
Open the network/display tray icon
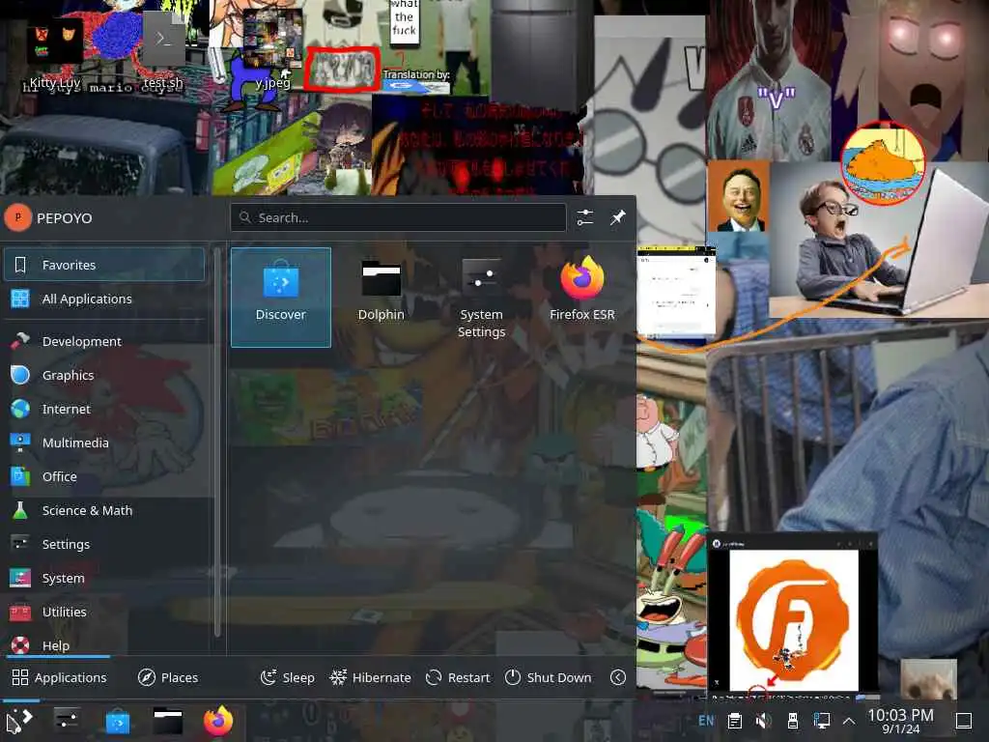822,721
